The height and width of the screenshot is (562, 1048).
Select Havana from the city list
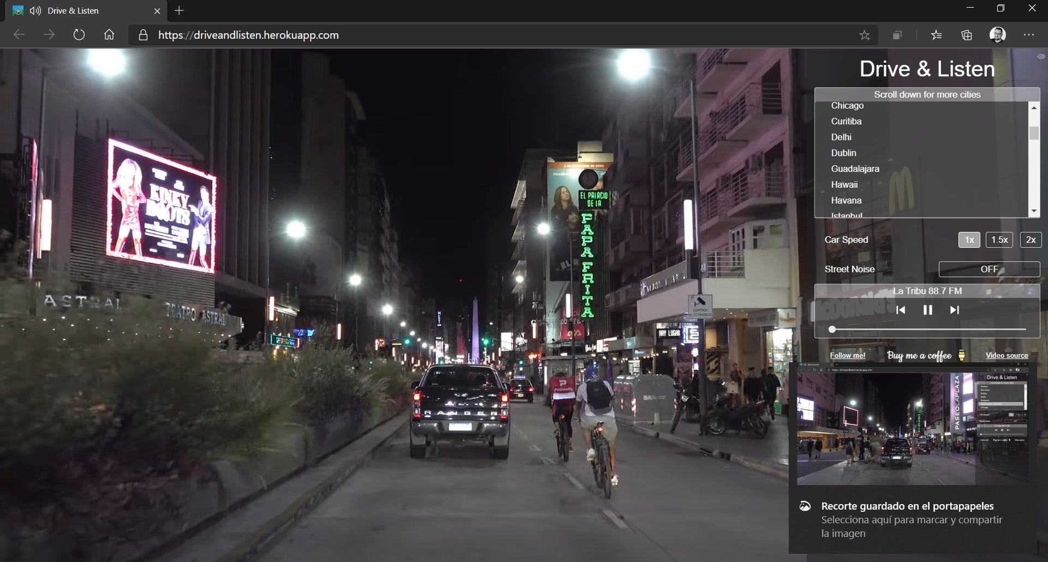(x=846, y=200)
